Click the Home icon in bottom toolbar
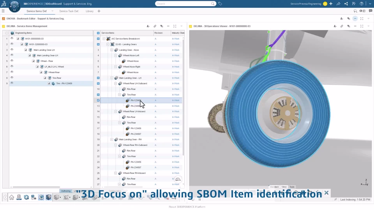374x210 pixels. (11, 197)
